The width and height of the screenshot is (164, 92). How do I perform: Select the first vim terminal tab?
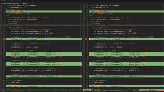(13, 1)
